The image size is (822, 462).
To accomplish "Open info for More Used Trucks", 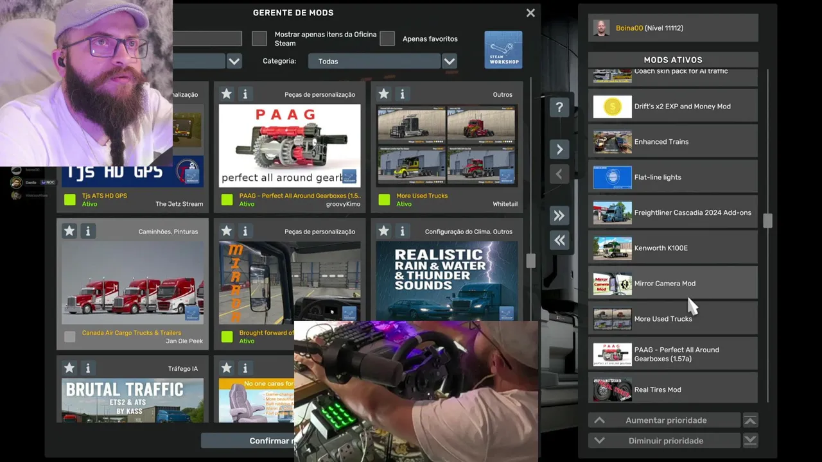I will coord(402,94).
